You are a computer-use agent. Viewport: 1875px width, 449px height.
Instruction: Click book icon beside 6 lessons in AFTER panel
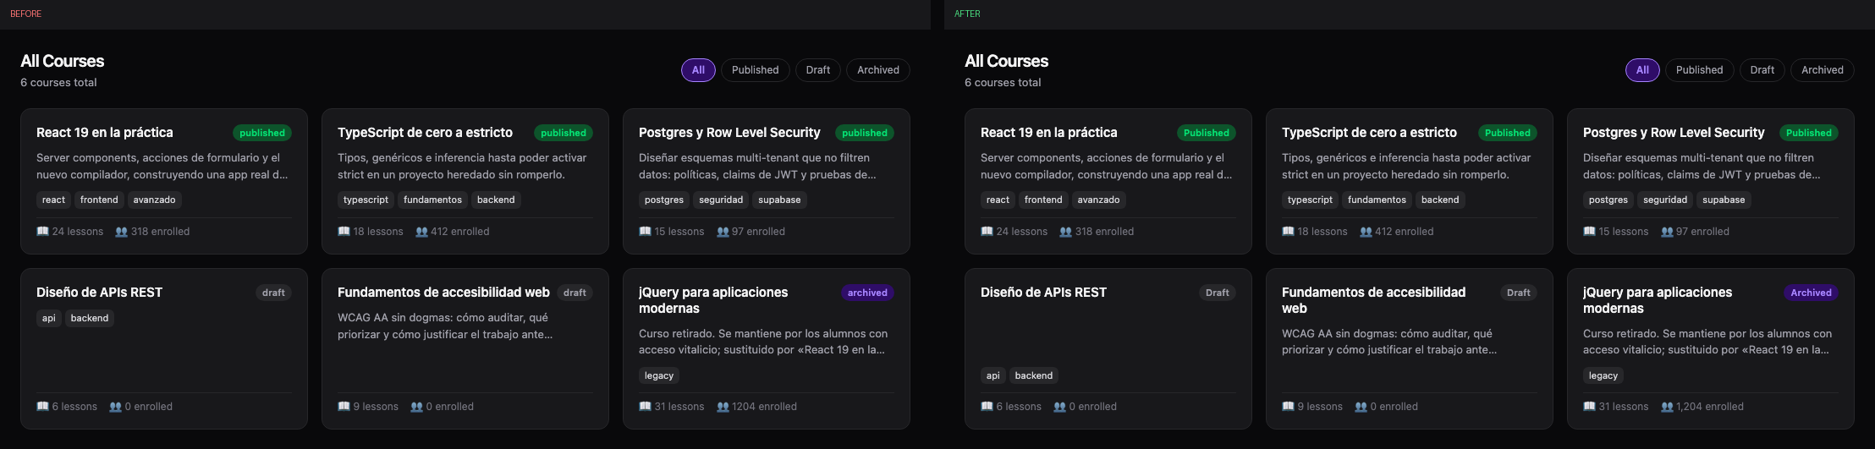point(987,407)
